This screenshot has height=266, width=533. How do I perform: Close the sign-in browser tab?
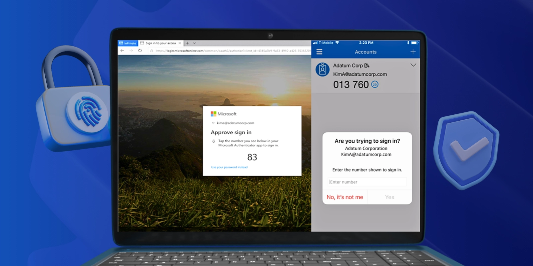(x=180, y=43)
